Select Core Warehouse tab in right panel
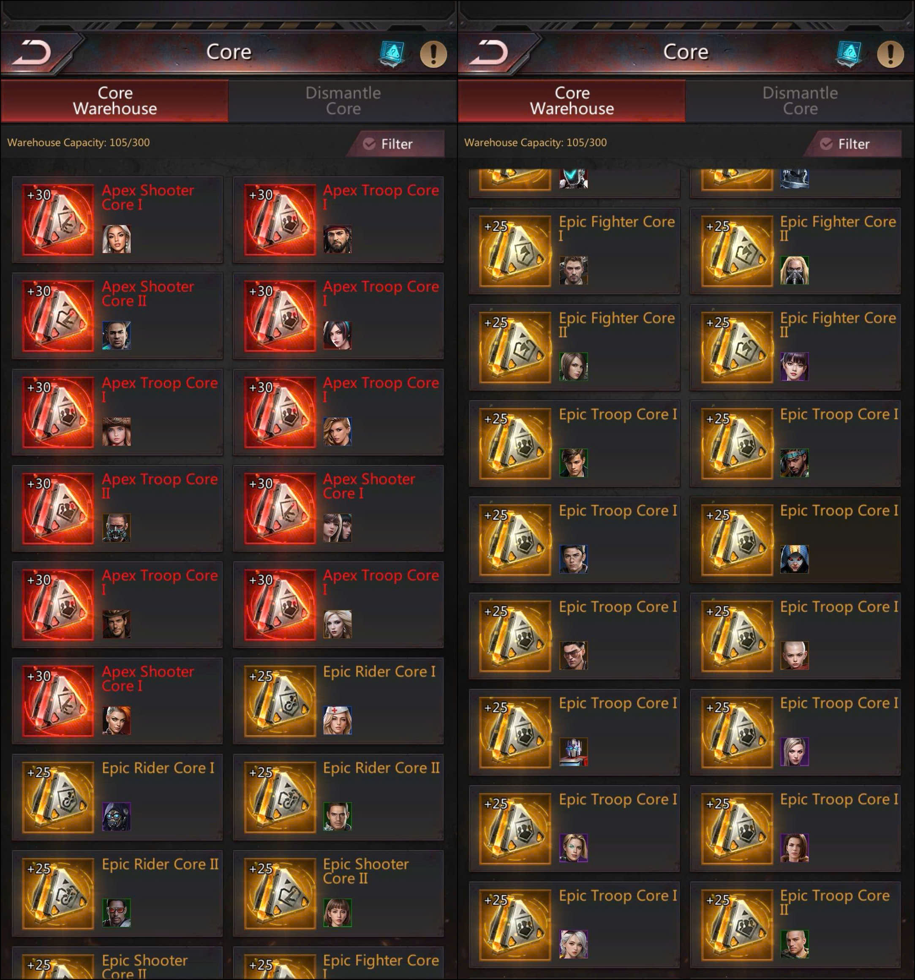The width and height of the screenshot is (915, 980). point(572,101)
